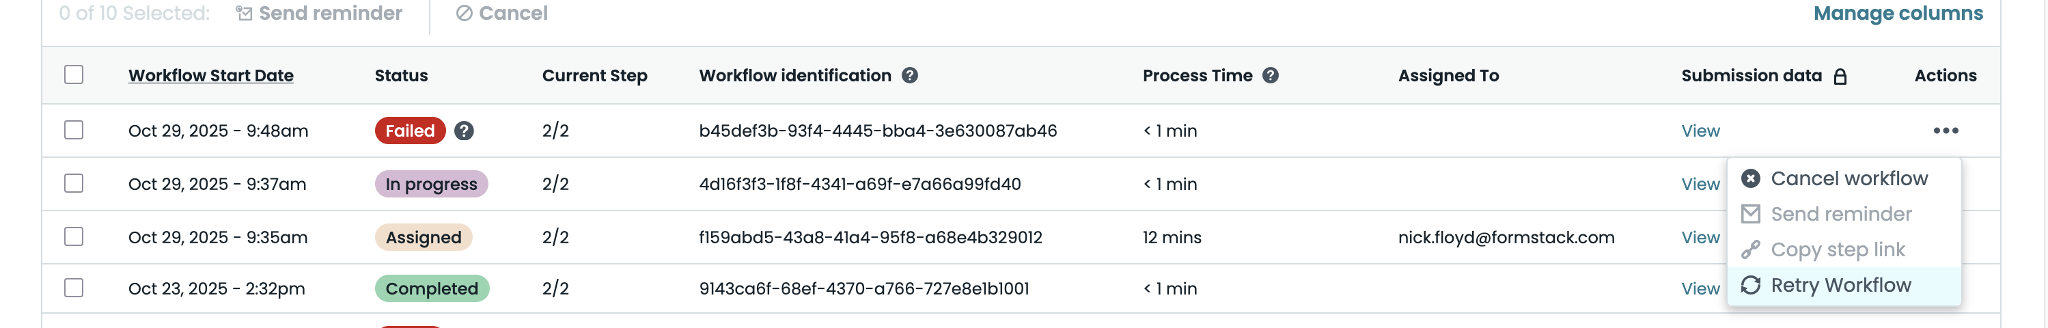Image resolution: width=2048 pixels, height=328 pixels.
Task: Sort by Workflow Start Date header
Action: 210,76
